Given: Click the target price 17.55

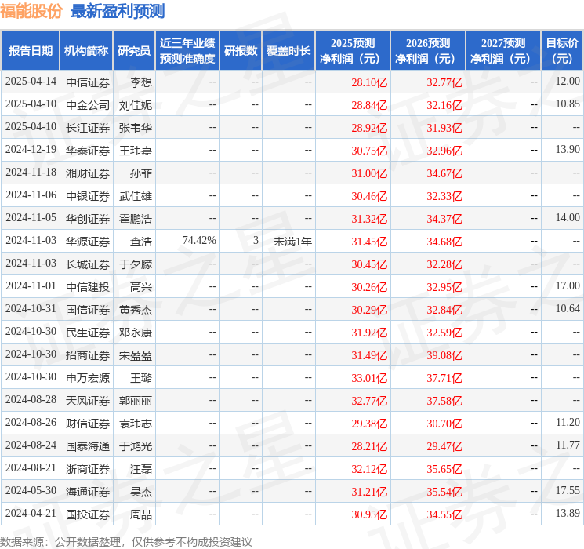Looking at the screenshot, I should [x=568, y=490].
